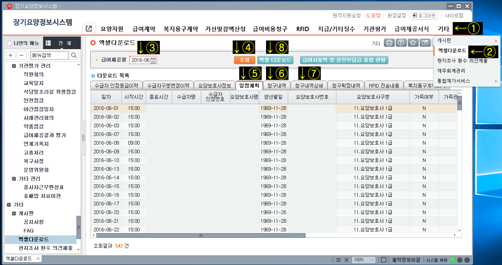
Task: Click the pop-out icon left of 요양자원
Action: pyautogui.click(x=88, y=29)
